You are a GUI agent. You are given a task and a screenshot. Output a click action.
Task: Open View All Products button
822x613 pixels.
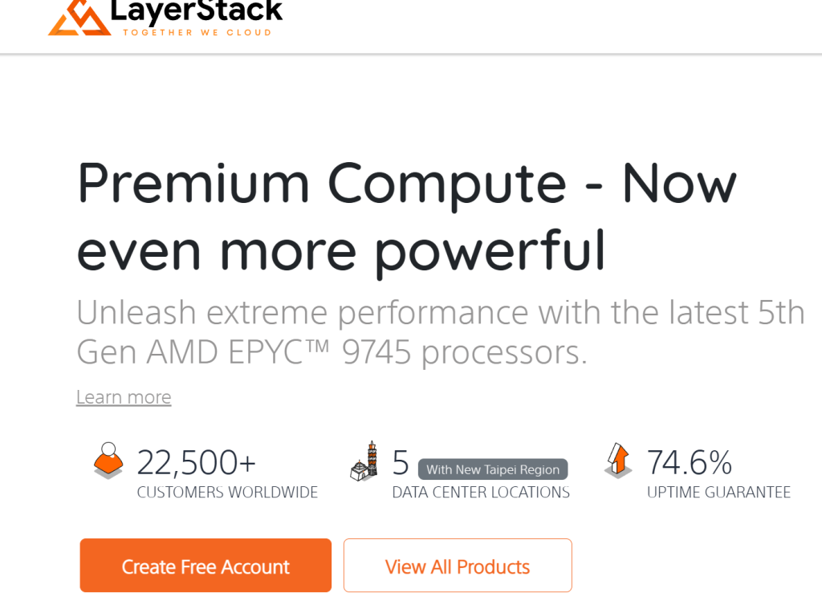coord(458,566)
